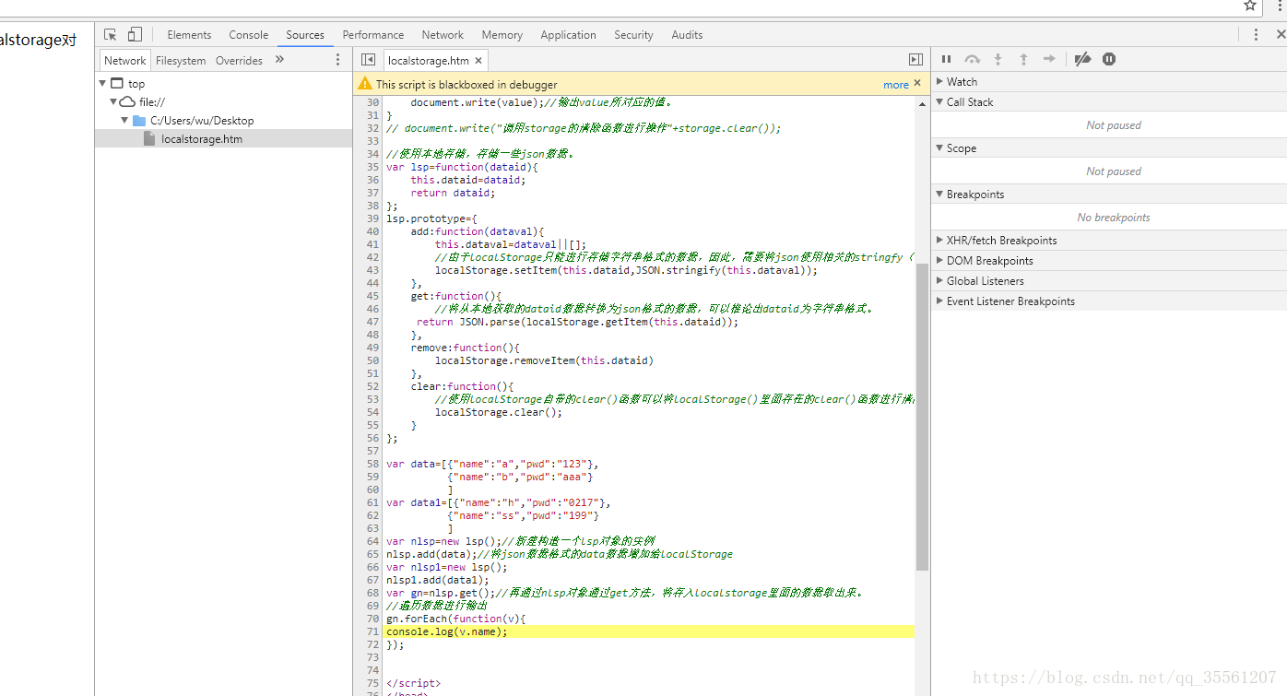Close the DevTools panel with X

pos(1281,35)
